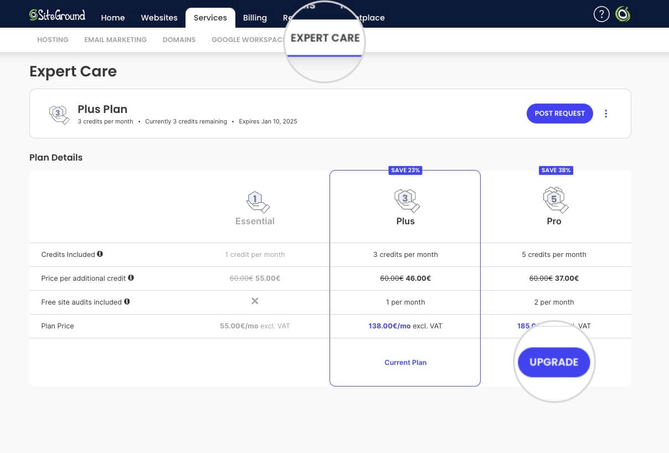Switch to the Hosting sub-tab
The image size is (669, 453).
tap(53, 40)
